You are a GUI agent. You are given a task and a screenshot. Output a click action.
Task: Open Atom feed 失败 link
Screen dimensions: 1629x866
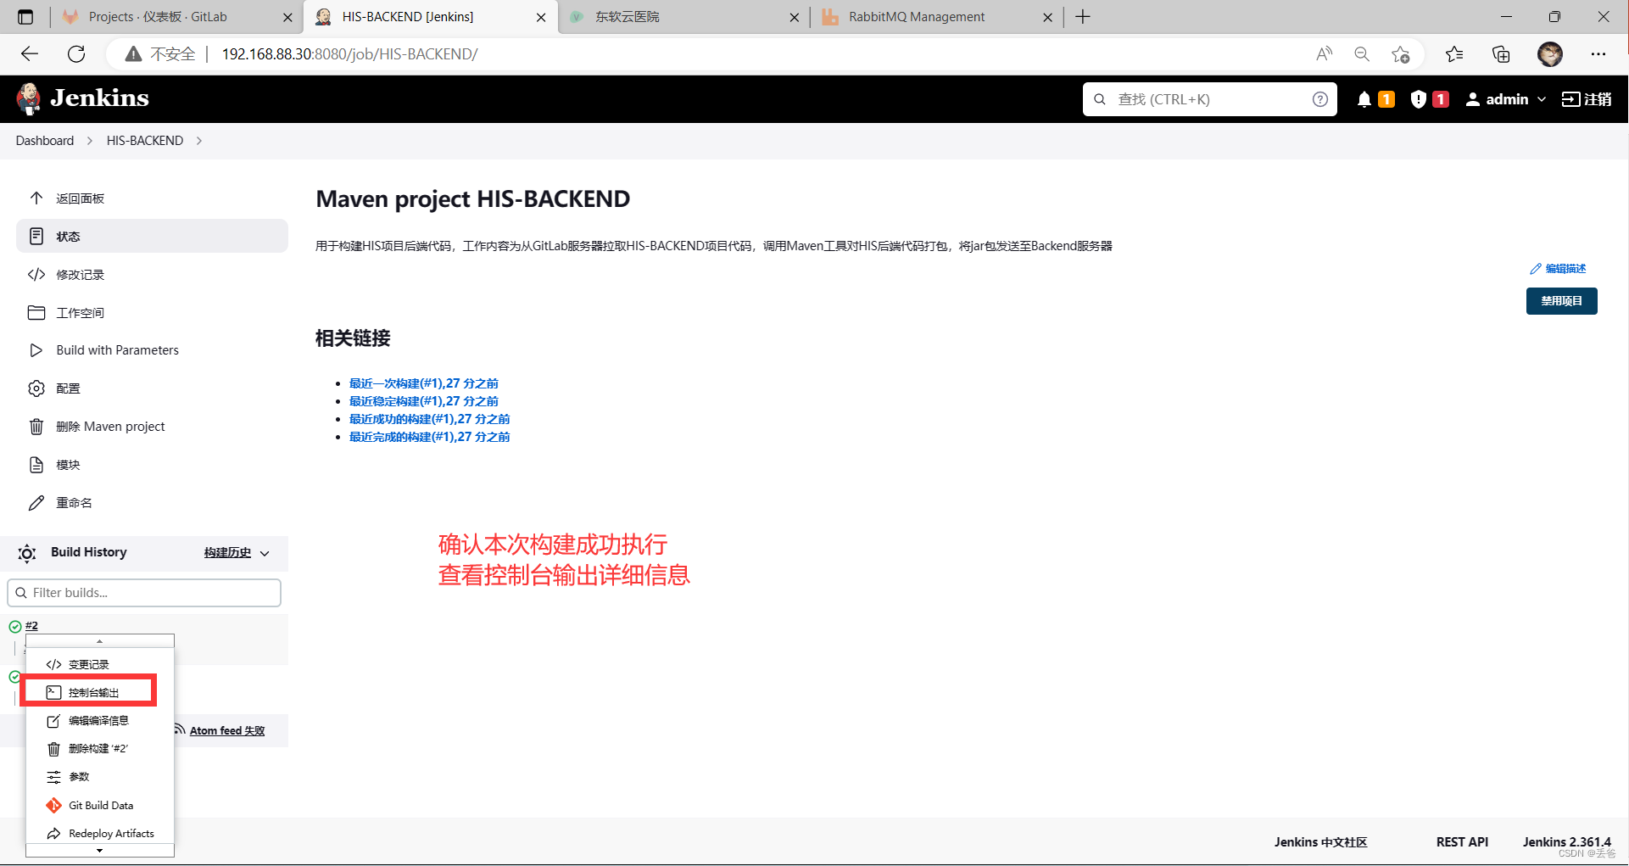tap(226, 730)
